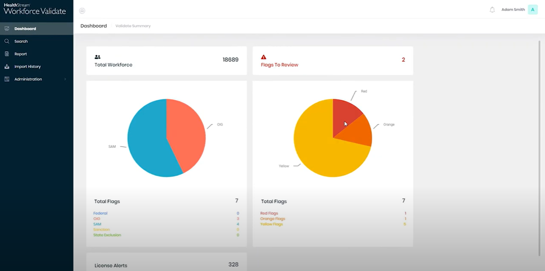Screen dimensions: 545x271
Task: Click the Yellow label on the right pie chart
Action: [x=283, y=165]
